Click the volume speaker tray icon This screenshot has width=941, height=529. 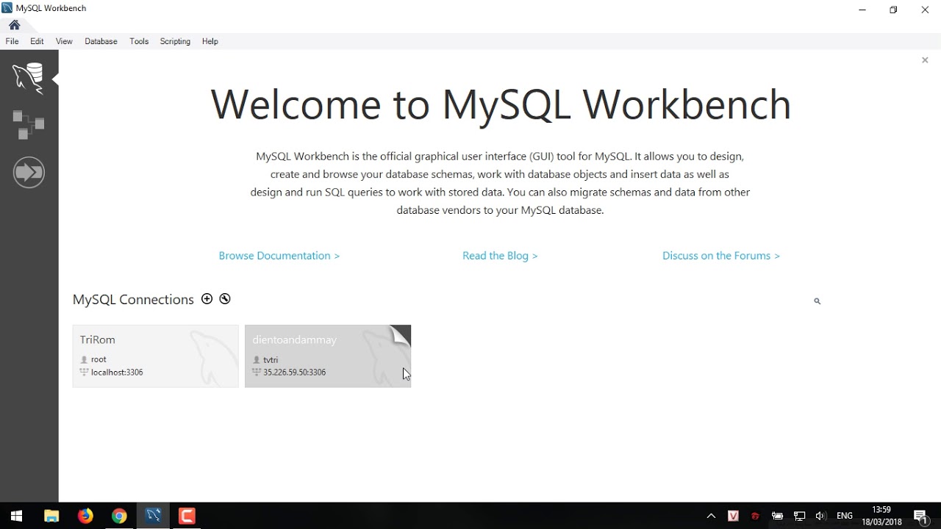[x=821, y=516]
